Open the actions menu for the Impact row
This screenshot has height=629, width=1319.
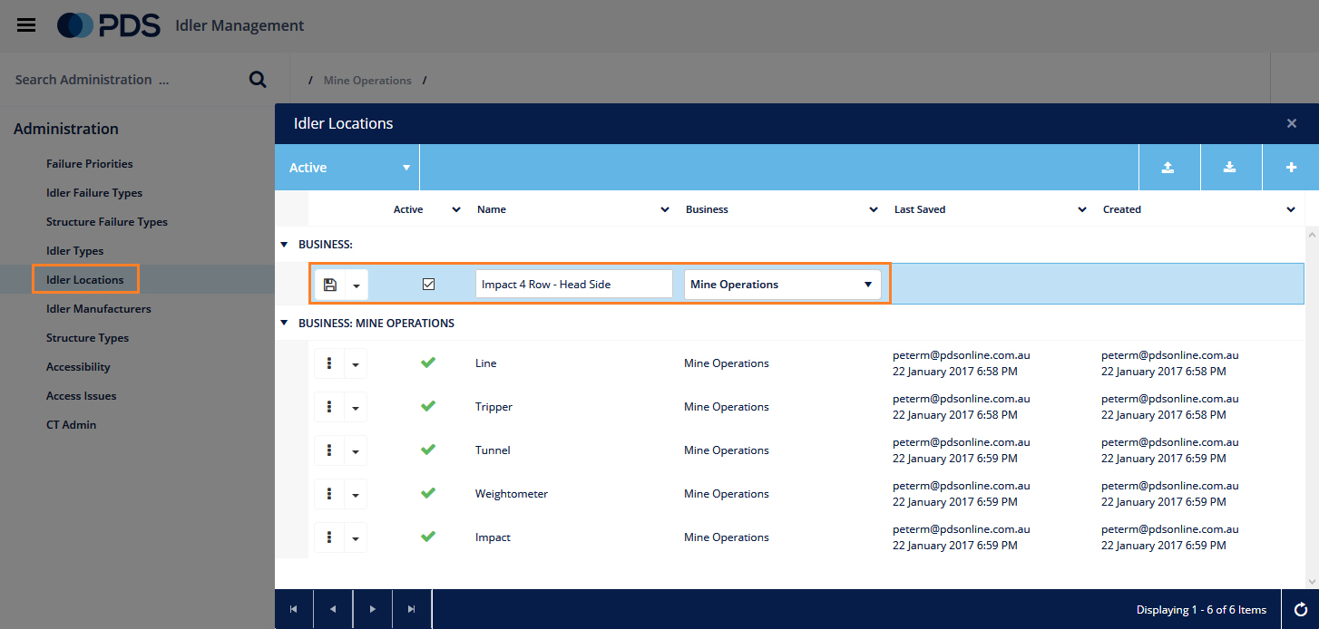click(x=329, y=537)
